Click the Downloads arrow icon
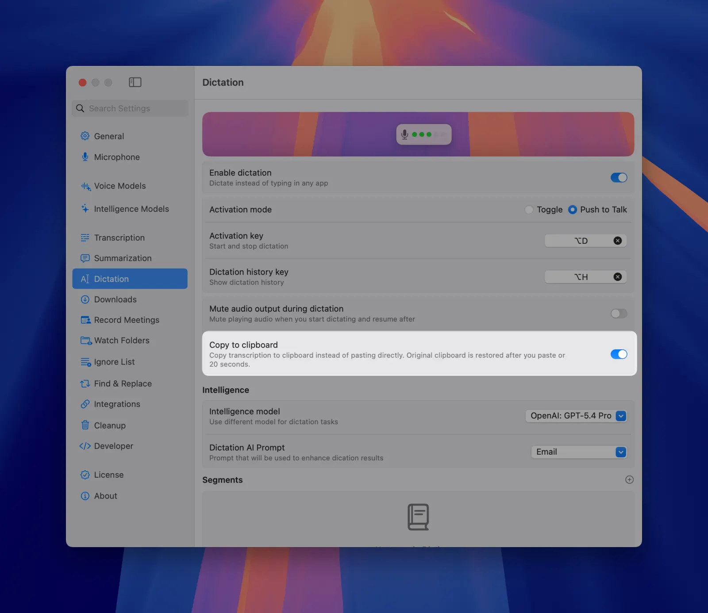This screenshot has width=708, height=613. 85,299
